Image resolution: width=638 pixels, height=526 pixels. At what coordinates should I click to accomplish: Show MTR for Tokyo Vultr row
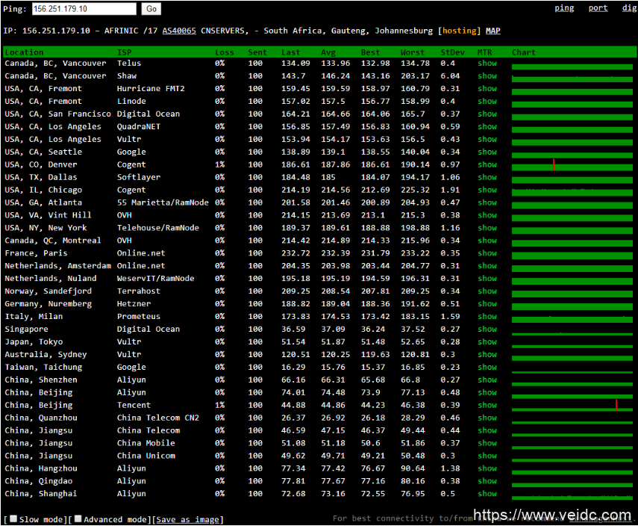coord(487,341)
